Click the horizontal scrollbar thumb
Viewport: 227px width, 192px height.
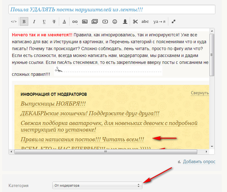[106, 152]
